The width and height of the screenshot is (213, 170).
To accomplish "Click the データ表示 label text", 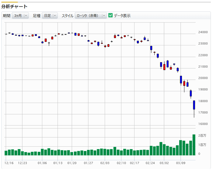I will point(122,16).
